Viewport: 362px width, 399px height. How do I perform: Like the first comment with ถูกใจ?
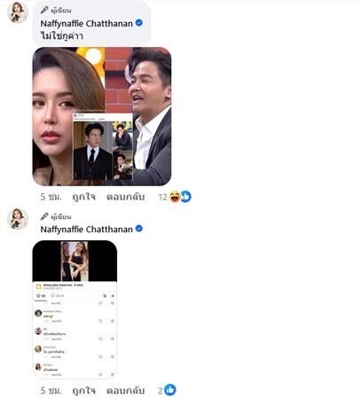[x=84, y=197]
